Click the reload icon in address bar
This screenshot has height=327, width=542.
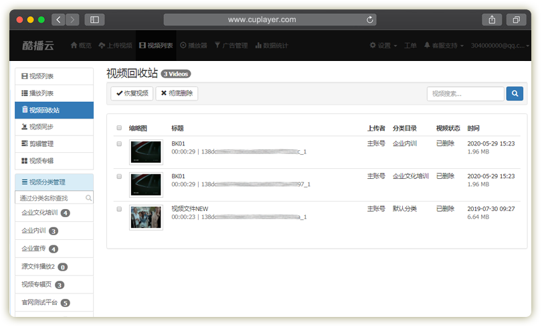click(371, 20)
